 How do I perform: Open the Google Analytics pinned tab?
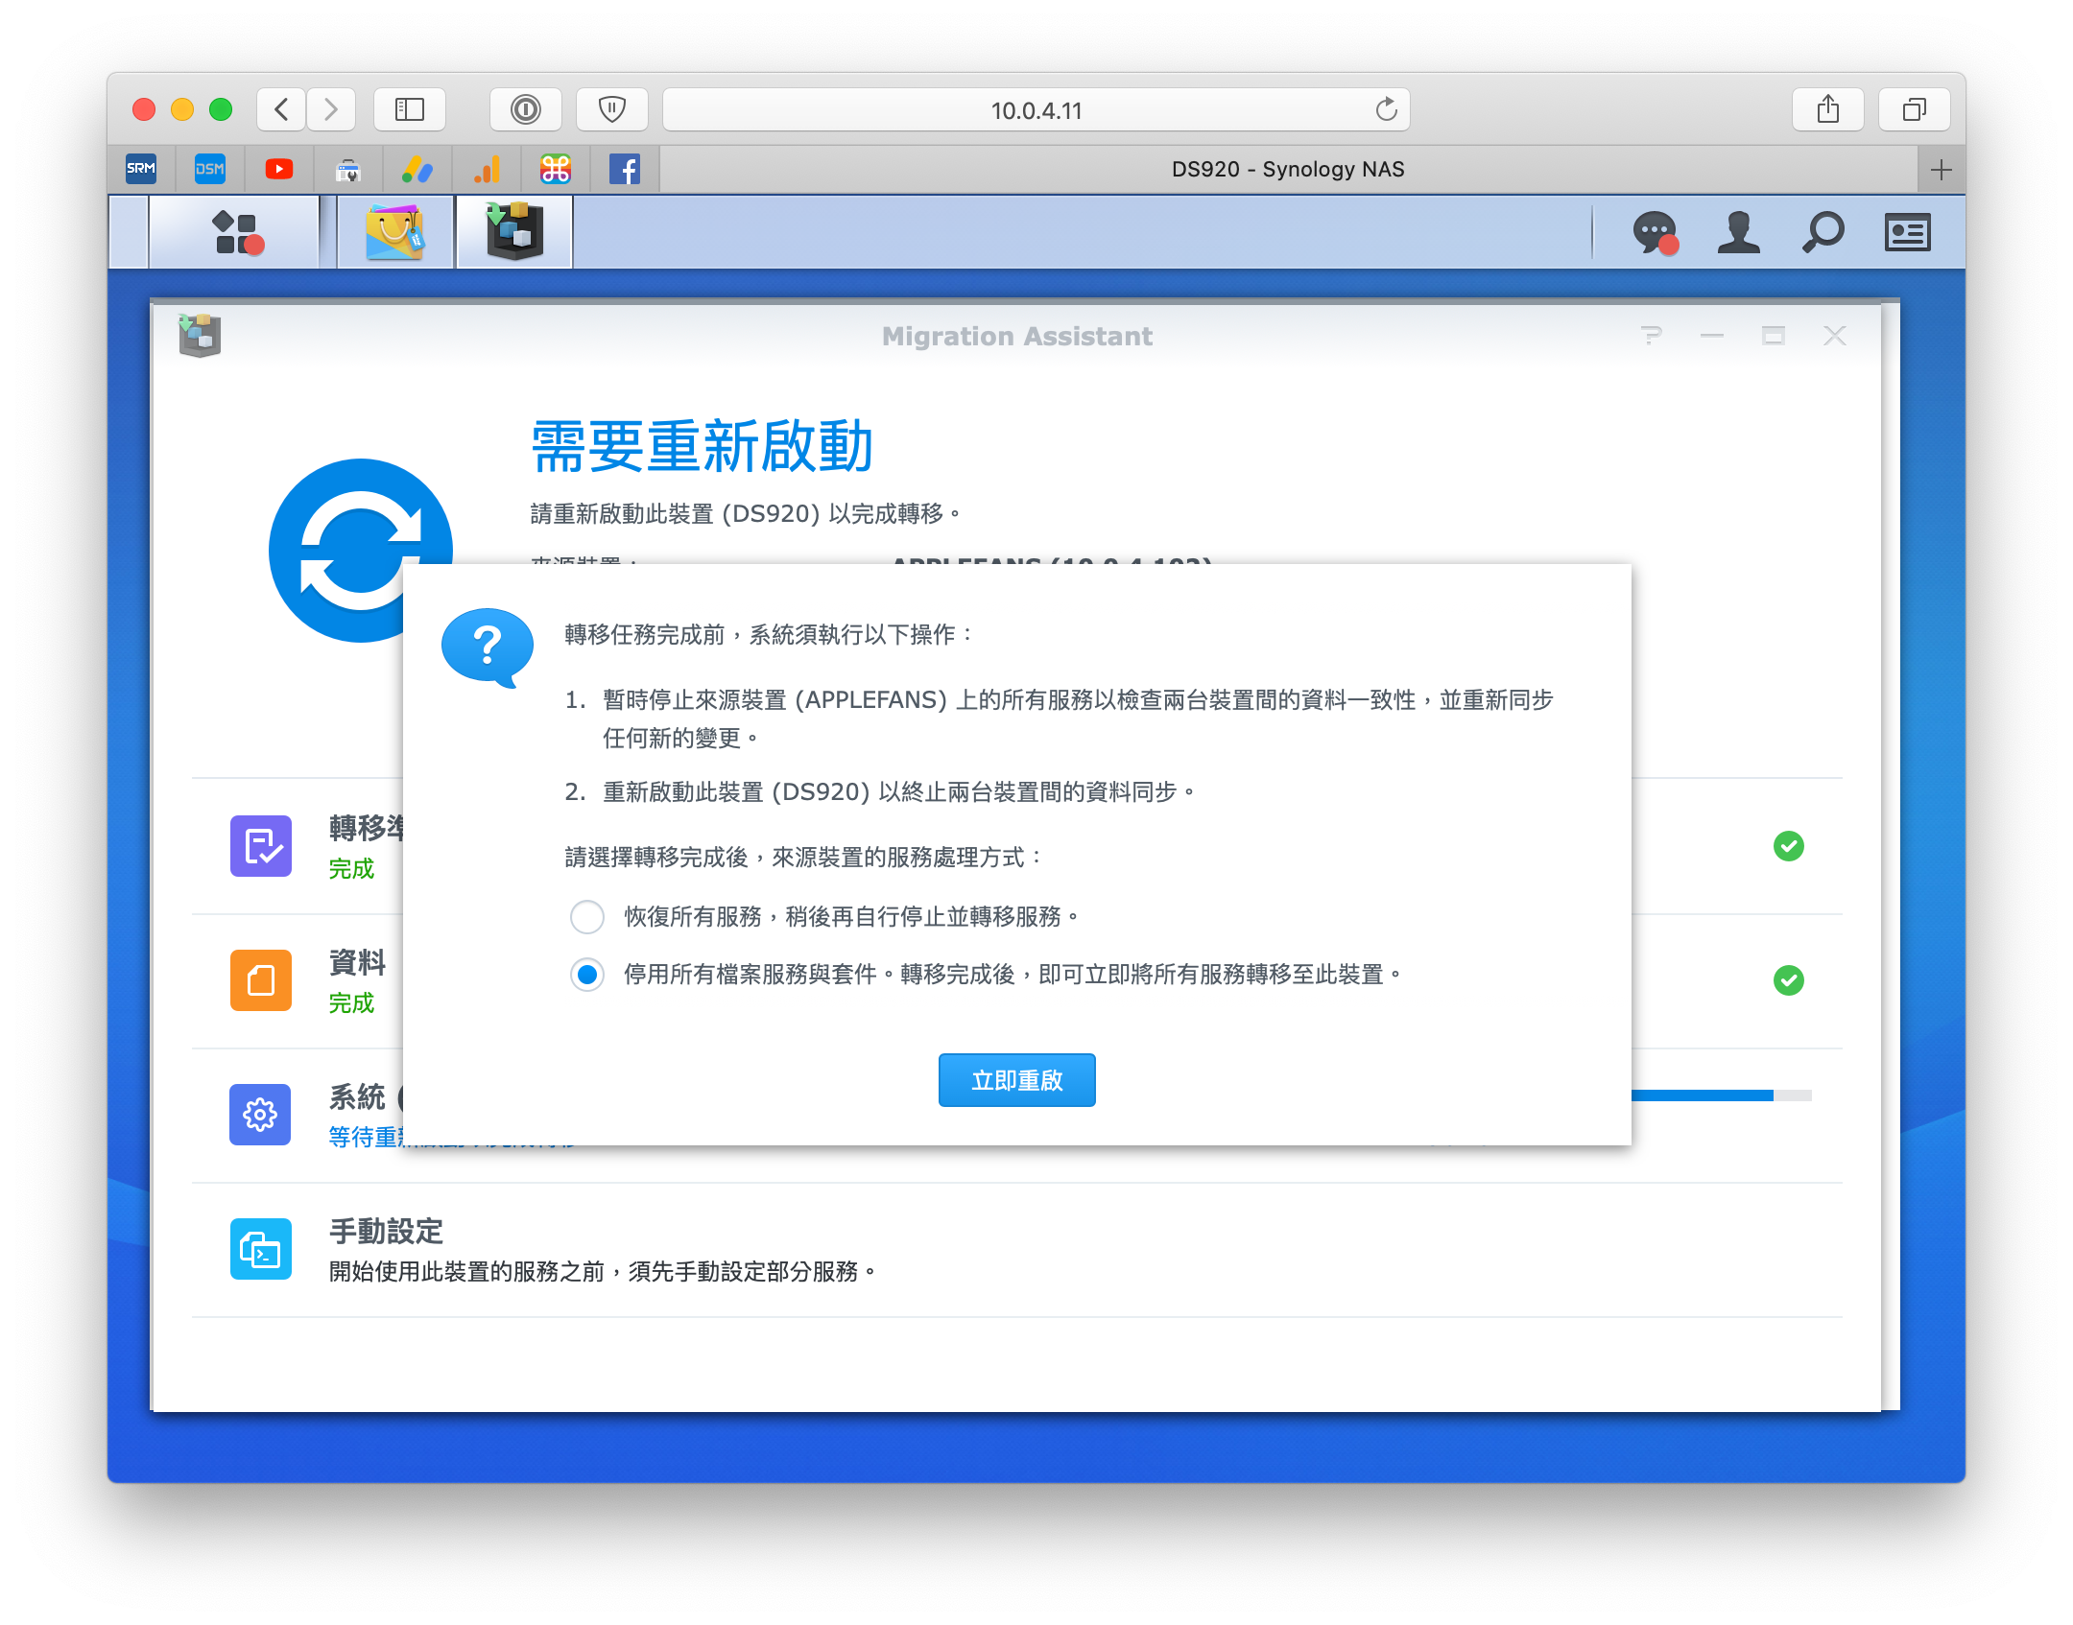pyautogui.click(x=487, y=169)
